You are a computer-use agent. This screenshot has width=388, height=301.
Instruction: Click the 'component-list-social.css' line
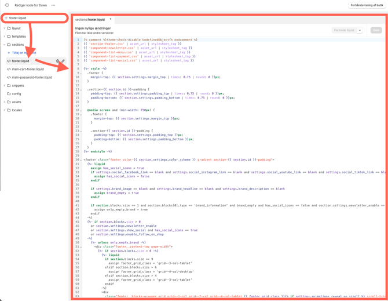coord(138,60)
